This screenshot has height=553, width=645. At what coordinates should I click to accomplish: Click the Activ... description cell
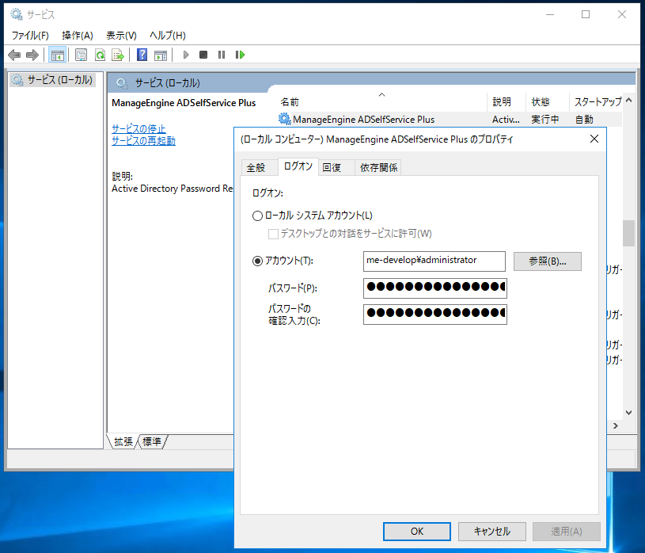pos(506,120)
